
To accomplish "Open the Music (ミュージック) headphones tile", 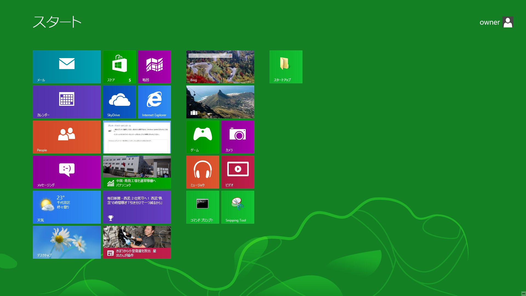I will pyautogui.click(x=202, y=172).
